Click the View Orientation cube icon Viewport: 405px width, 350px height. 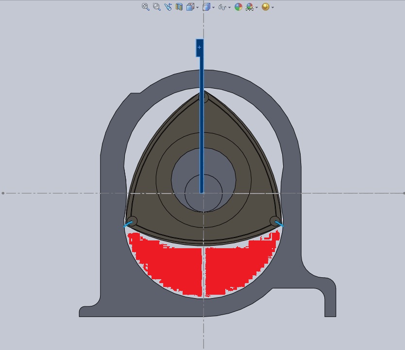(x=190, y=7)
